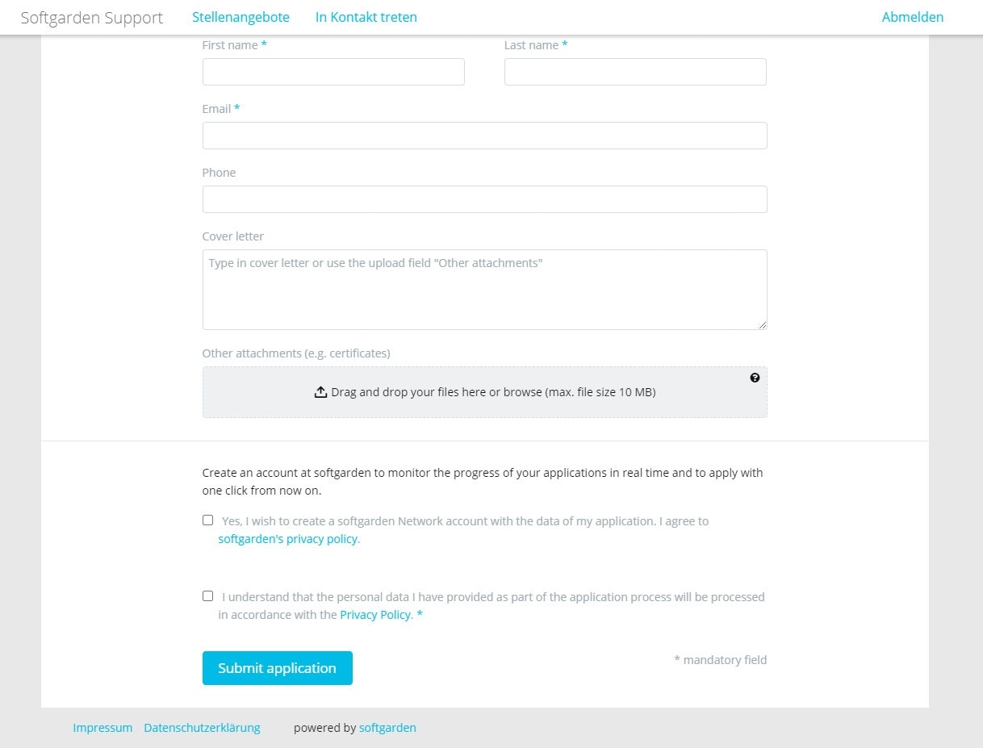Open the Stellenangebote menu item
This screenshot has height=748, width=983.
241,17
